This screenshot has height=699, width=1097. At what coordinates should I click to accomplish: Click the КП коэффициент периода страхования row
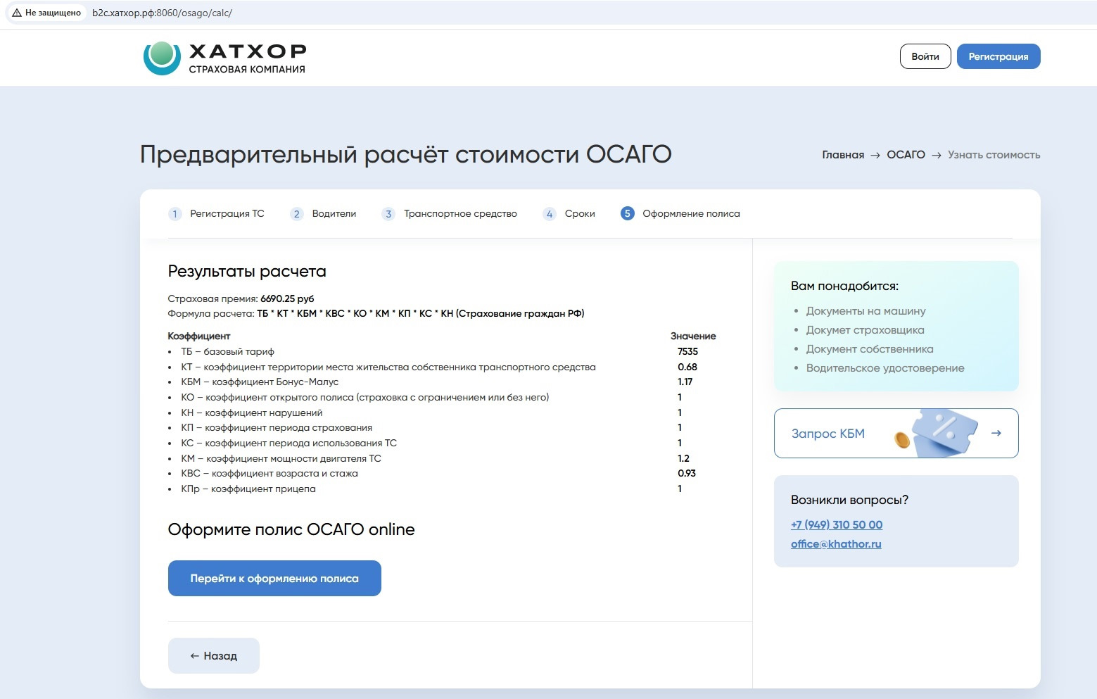tap(442, 428)
